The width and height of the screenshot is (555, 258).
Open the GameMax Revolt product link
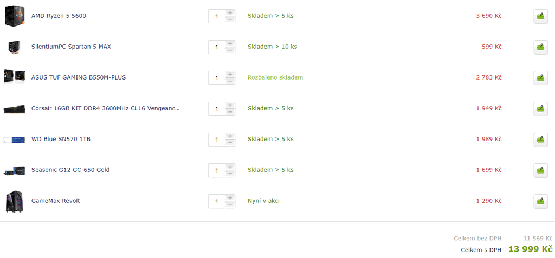56,201
